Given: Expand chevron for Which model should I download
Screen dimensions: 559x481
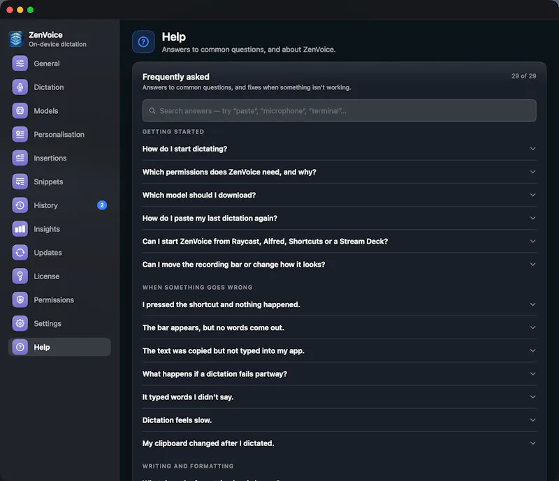Looking at the screenshot, I should [532, 195].
